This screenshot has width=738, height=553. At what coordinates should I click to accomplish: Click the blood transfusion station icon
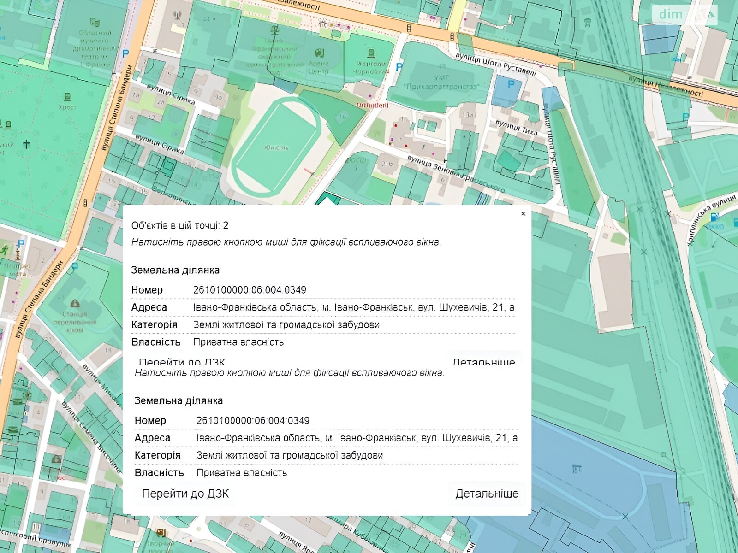74,304
